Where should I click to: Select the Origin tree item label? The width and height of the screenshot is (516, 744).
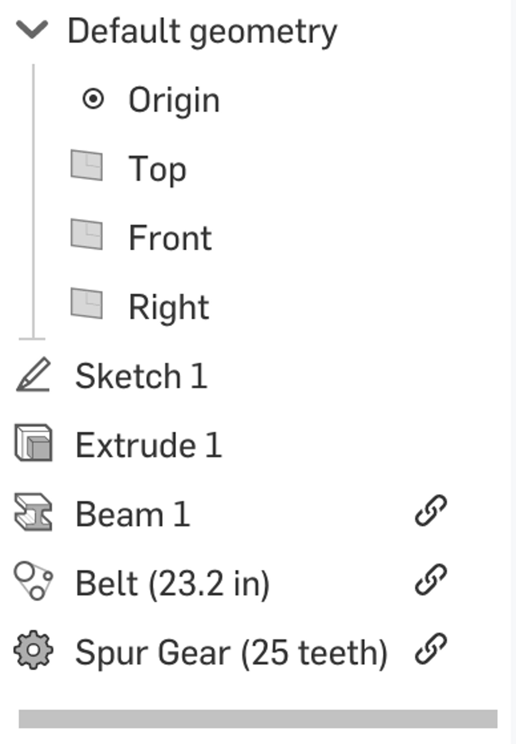coord(174,100)
